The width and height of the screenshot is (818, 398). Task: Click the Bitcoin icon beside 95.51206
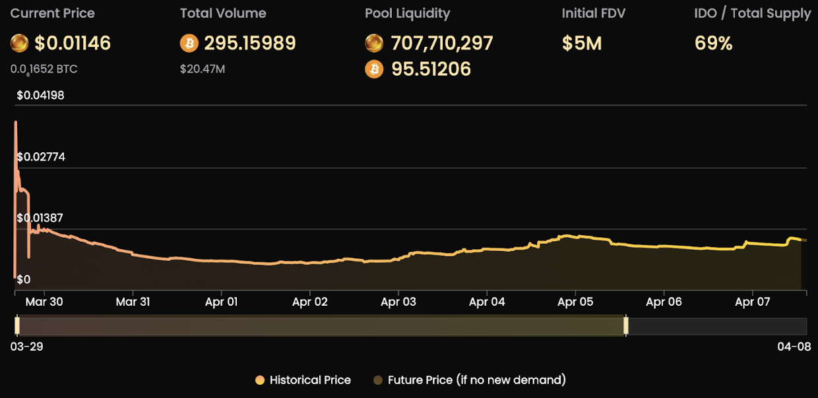374,69
